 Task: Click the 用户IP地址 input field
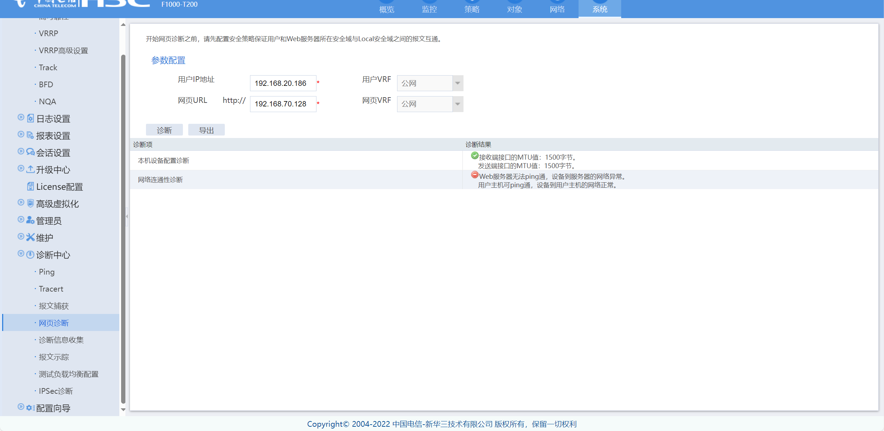283,83
